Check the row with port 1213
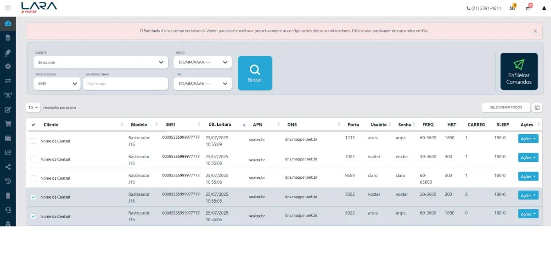The width and height of the screenshot is (551, 273). 34,141
